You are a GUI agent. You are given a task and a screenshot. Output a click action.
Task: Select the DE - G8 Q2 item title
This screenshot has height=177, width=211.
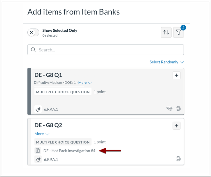pyautogui.click(x=48, y=125)
